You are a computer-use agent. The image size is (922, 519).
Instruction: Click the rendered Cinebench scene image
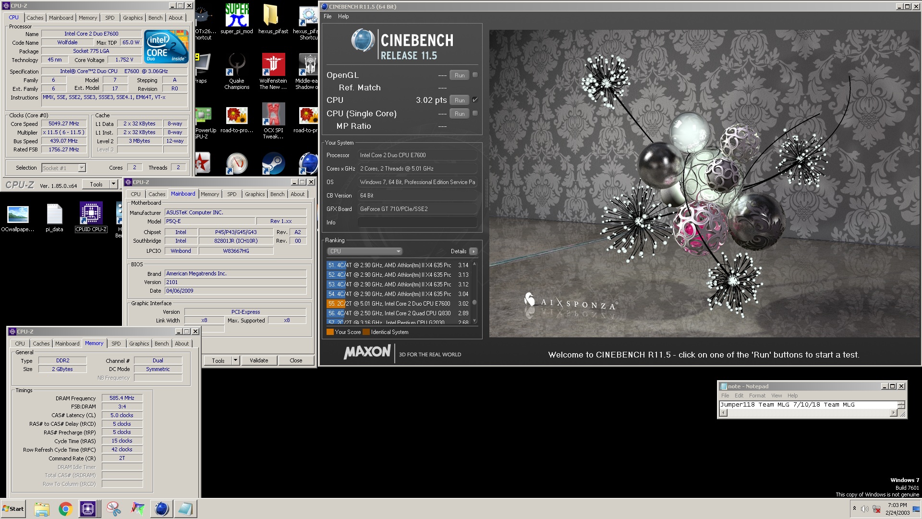pyautogui.click(x=704, y=183)
